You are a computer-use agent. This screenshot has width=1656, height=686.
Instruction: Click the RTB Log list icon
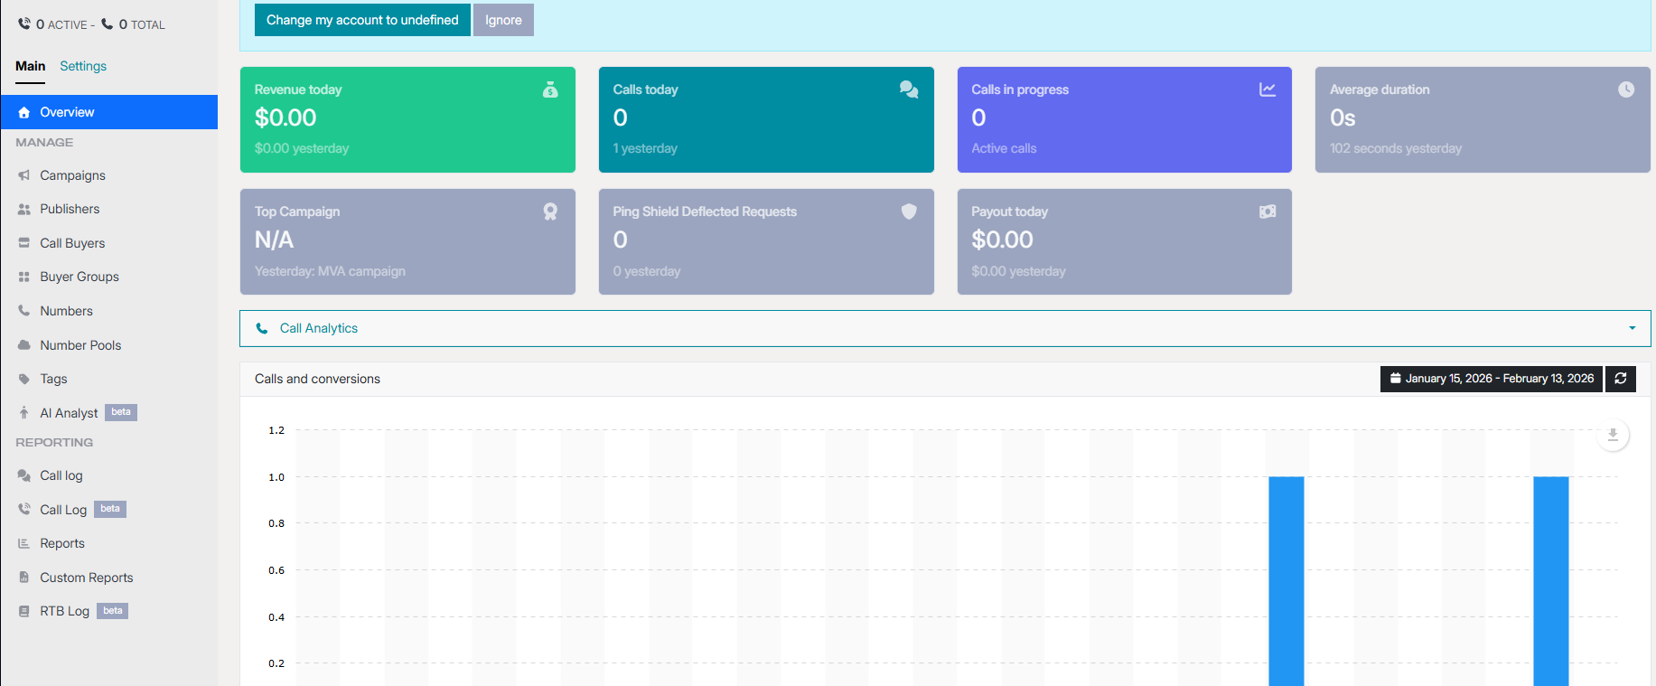[x=24, y=611]
